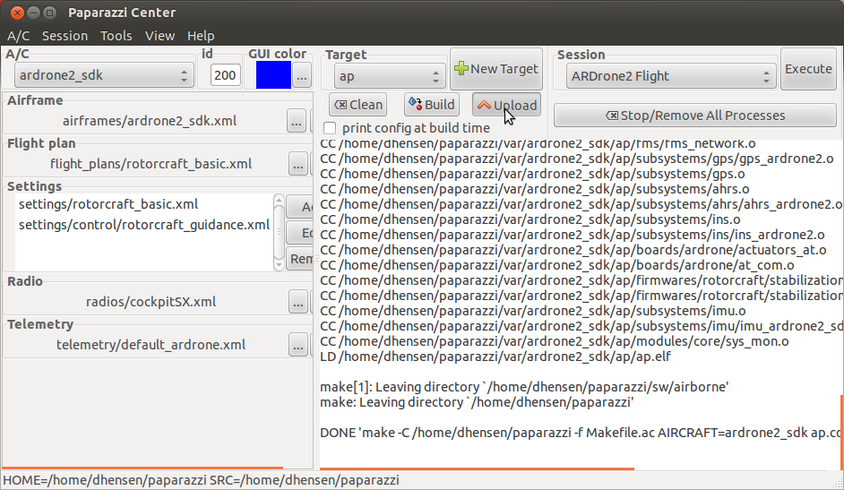Click the New Target button

click(x=496, y=69)
